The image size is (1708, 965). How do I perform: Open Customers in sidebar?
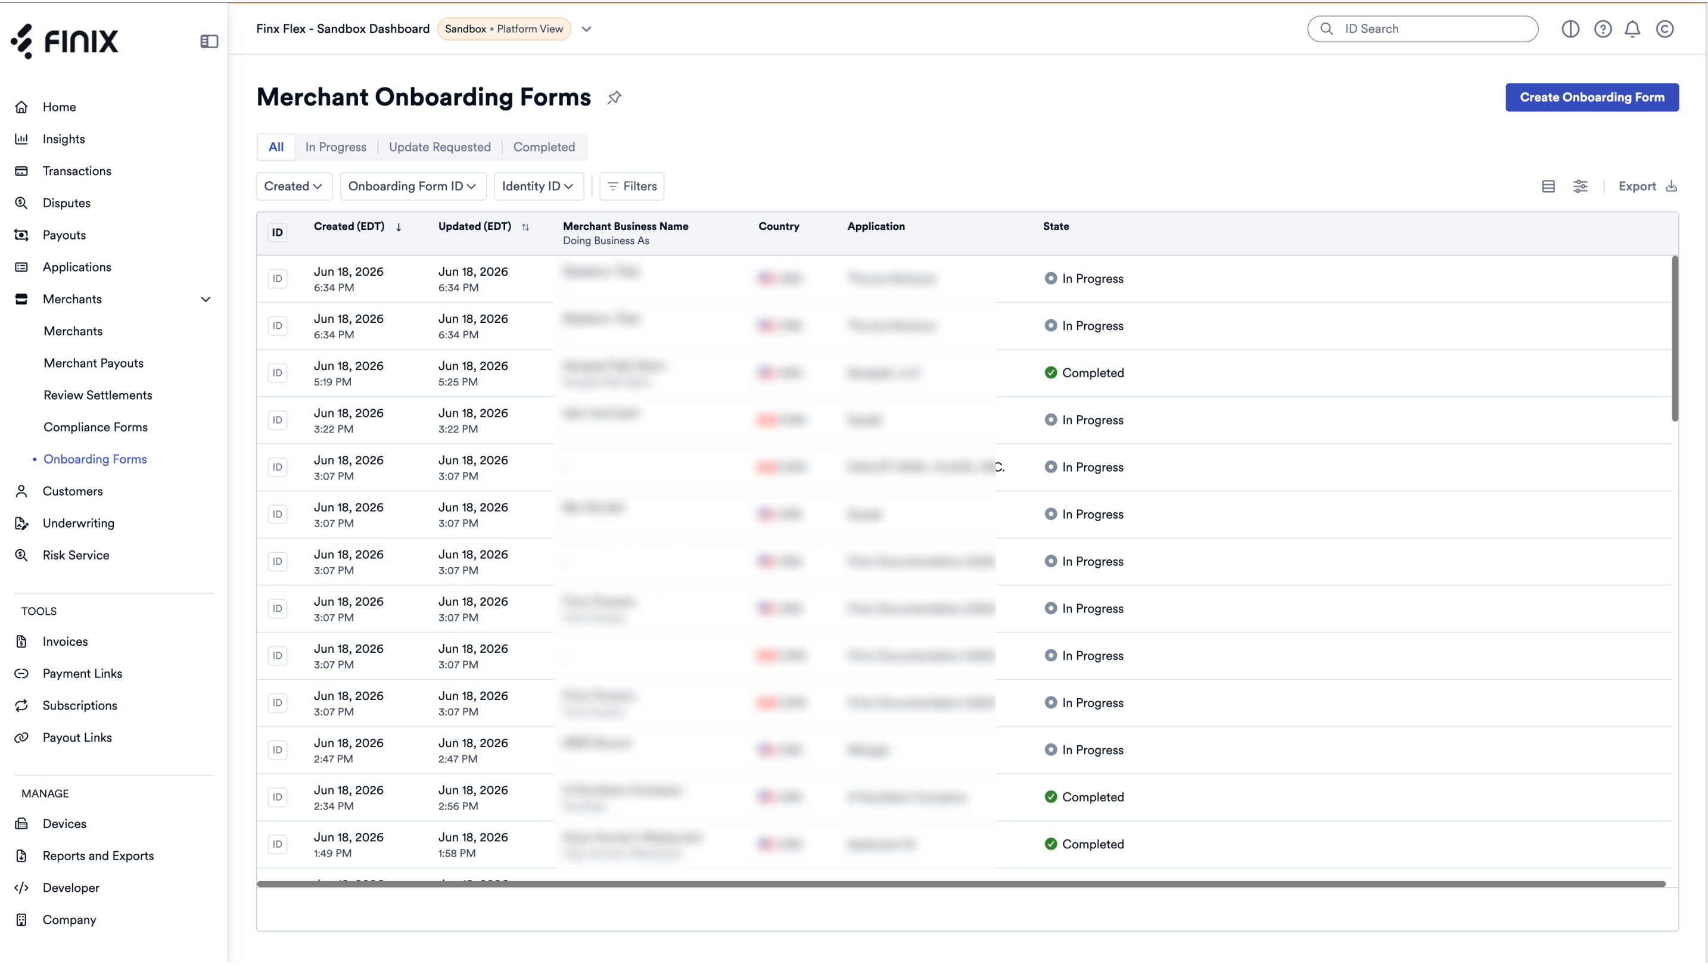tap(73, 491)
